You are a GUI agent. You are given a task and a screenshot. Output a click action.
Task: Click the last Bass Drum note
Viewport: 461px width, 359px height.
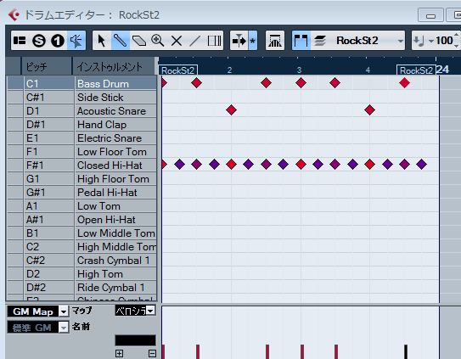pyautogui.click(x=405, y=83)
